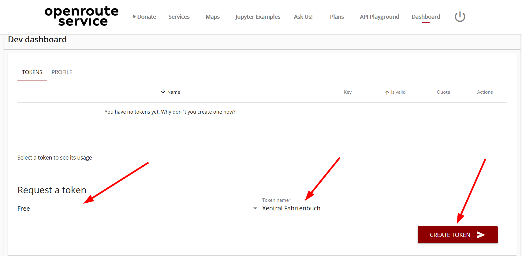Click the Quota column header
The width and height of the screenshot is (522, 256).
pos(443,92)
